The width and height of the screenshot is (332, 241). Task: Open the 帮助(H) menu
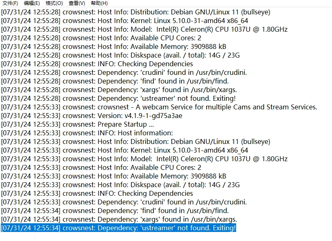(x=99, y=3)
